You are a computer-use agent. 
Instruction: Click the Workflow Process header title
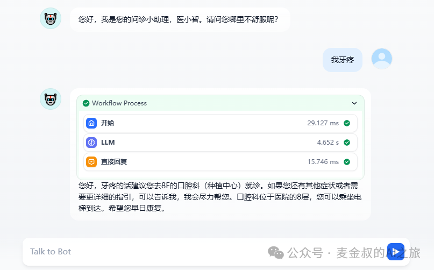click(119, 103)
